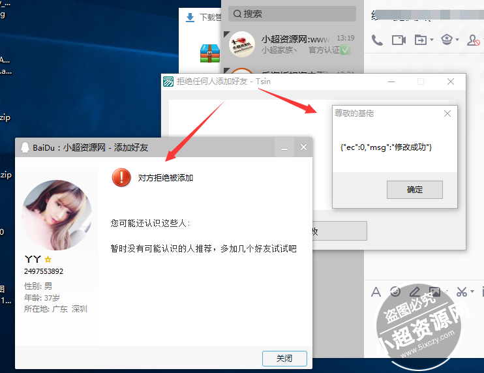The width and height of the screenshot is (484, 373).
Task: Click the 年龄: 37岁 text
Action: point(42,298)
